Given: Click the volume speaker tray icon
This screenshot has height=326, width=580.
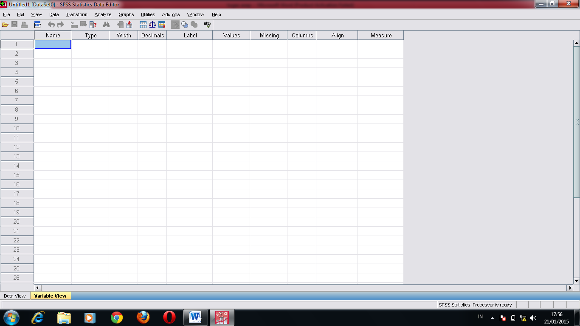Looking at the screenshot, I should (x=533, y=318).
